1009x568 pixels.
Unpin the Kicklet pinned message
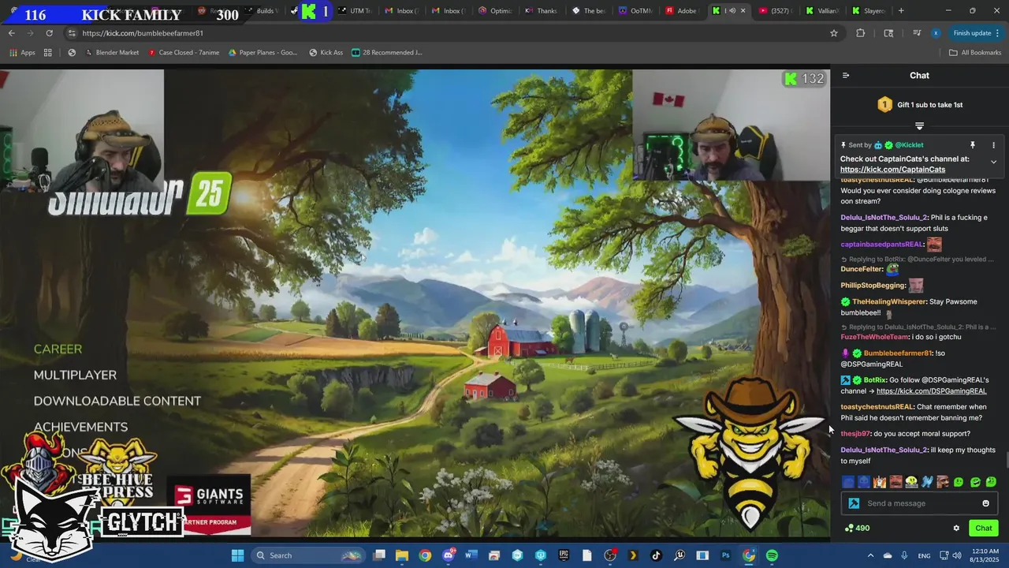[973, 145]
